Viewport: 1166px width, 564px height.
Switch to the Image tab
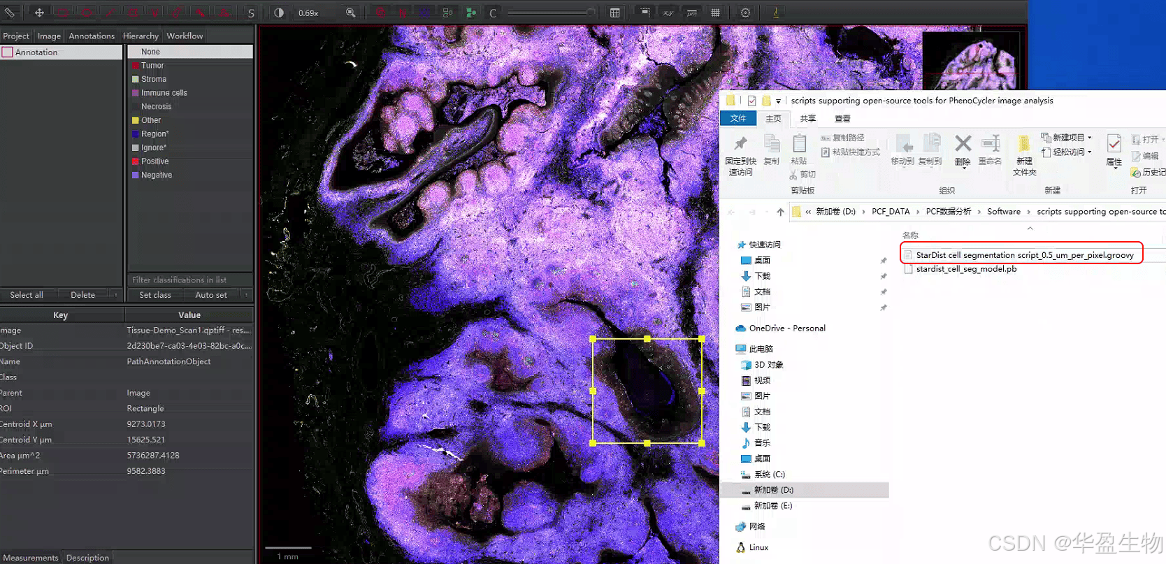(x=49, y=36)
